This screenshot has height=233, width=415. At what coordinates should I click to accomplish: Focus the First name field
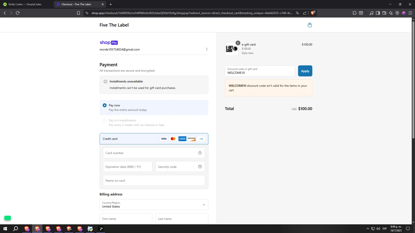126,219
